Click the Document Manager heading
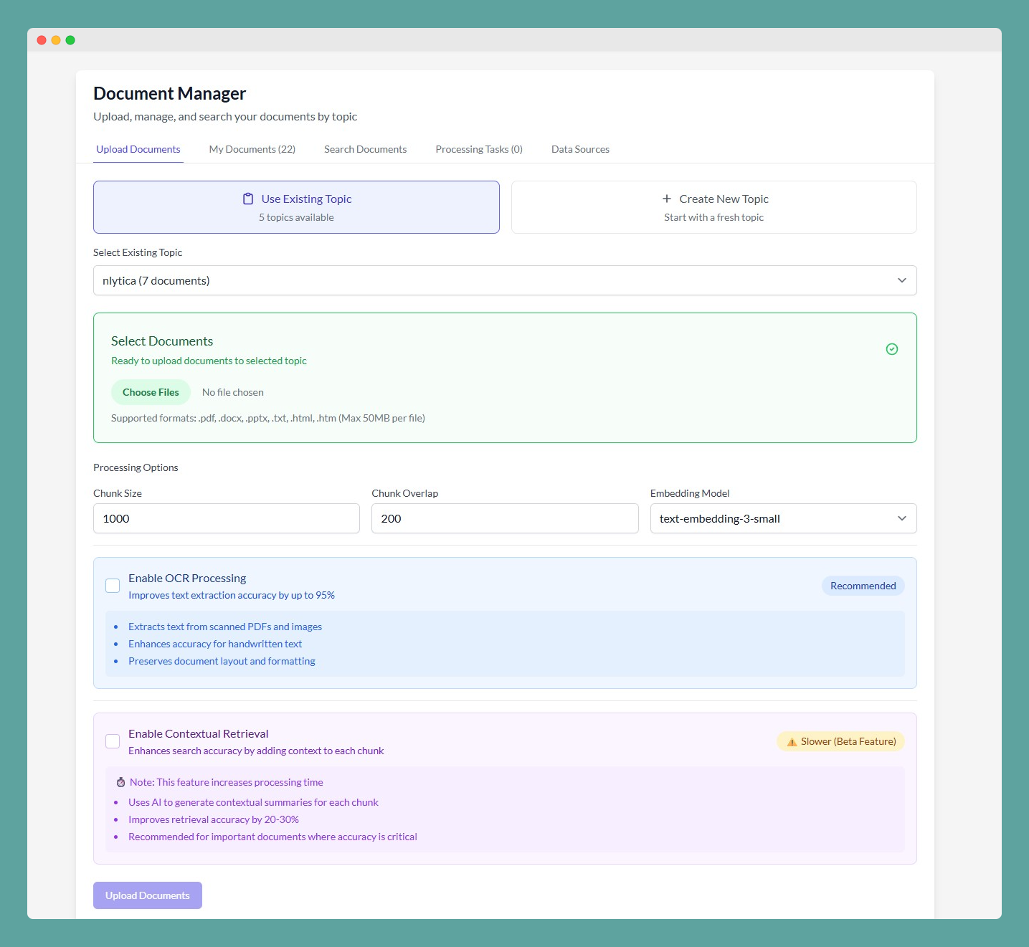 [x=169, y=93]
